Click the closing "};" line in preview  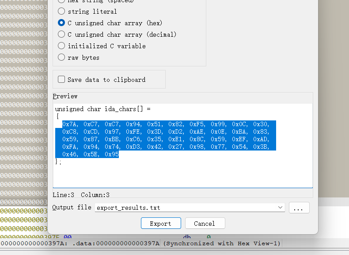tap(58, 162)
